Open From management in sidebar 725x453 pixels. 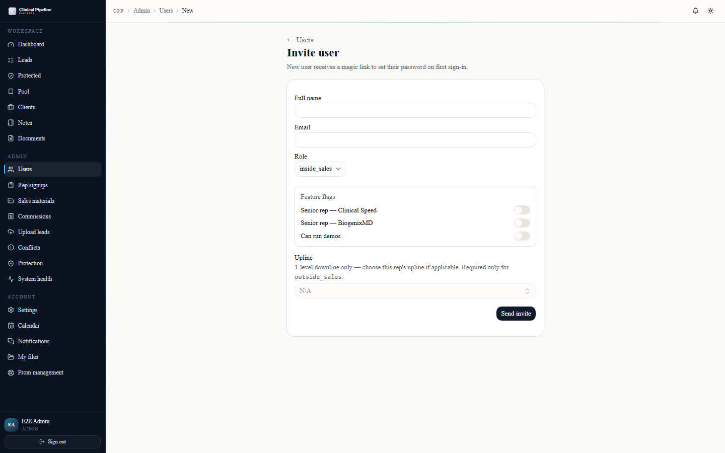(53, 372)
